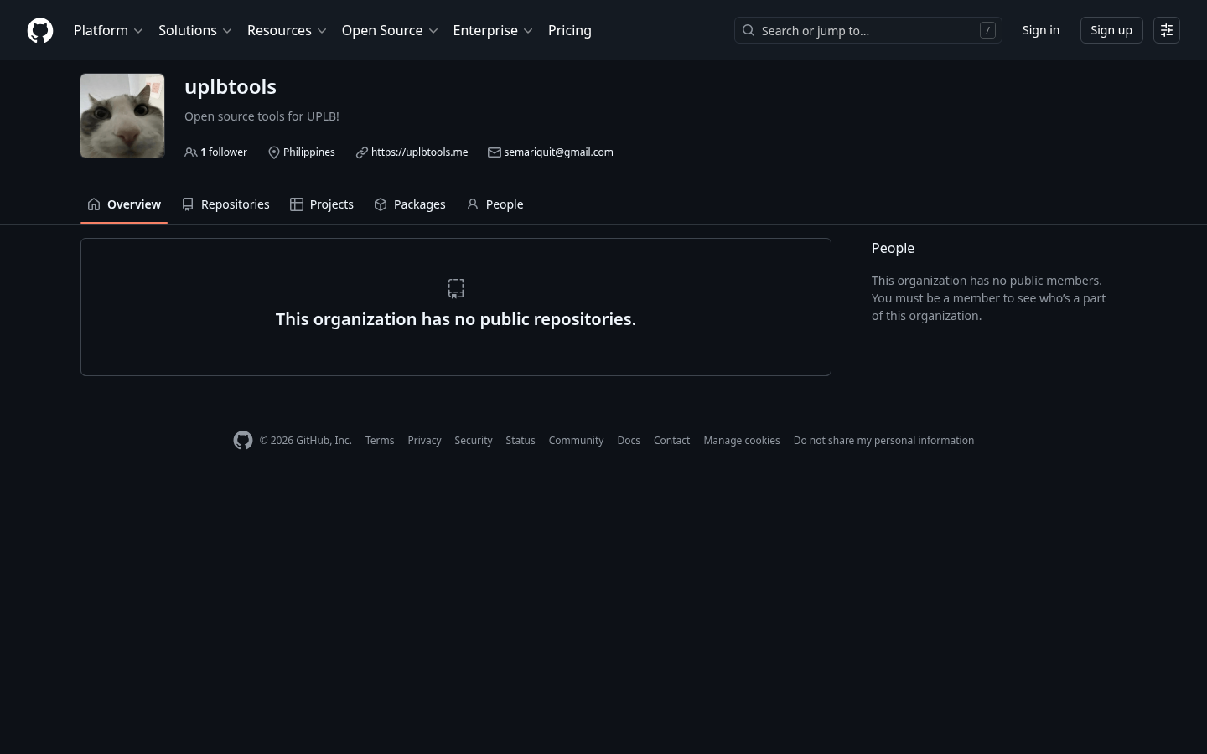Click the footer GitHub logo

click(243, 441)
